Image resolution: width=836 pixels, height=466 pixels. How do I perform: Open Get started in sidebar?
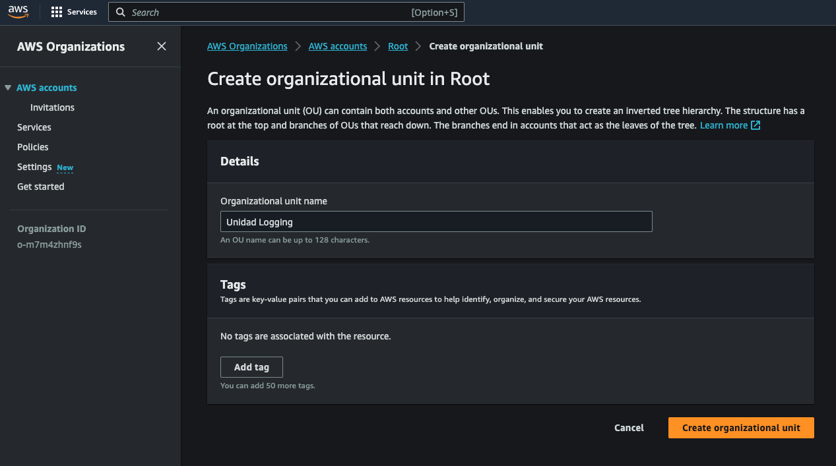tap(40, 187)
